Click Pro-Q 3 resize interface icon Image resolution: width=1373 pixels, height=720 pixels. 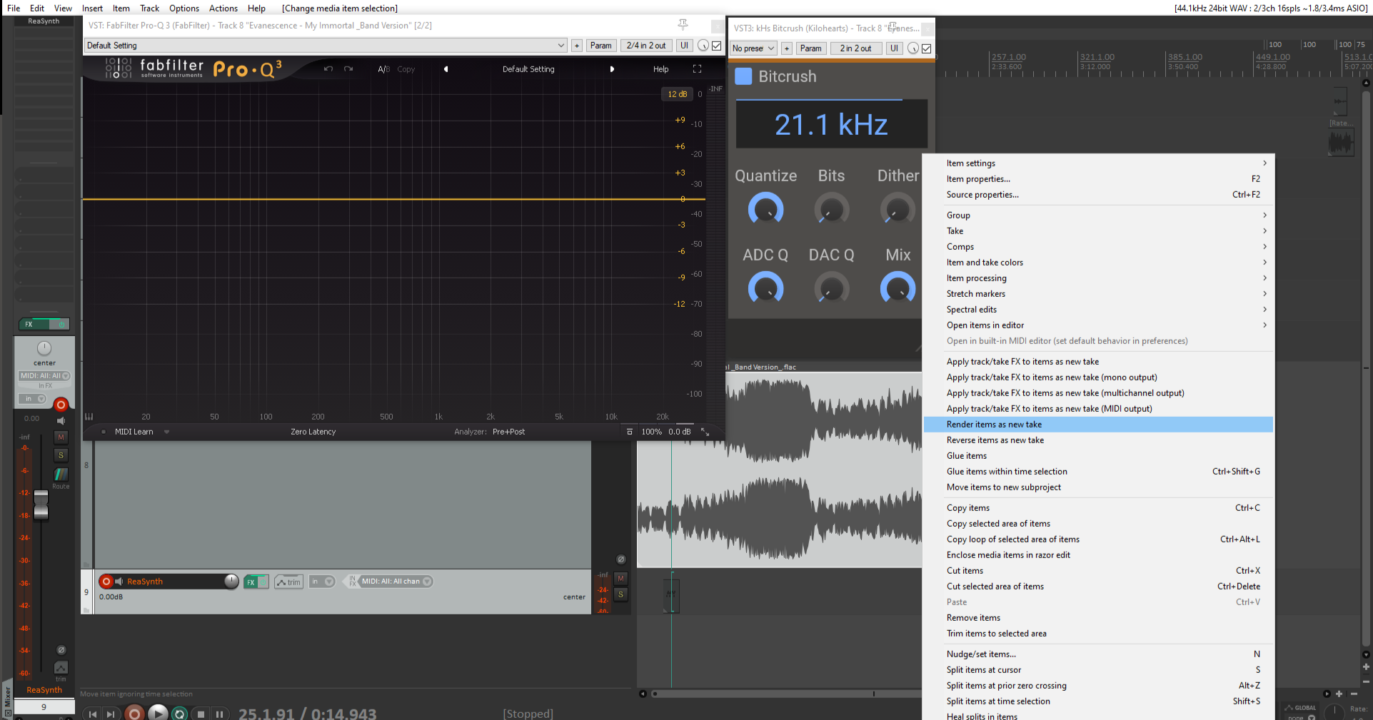(705, 432)
